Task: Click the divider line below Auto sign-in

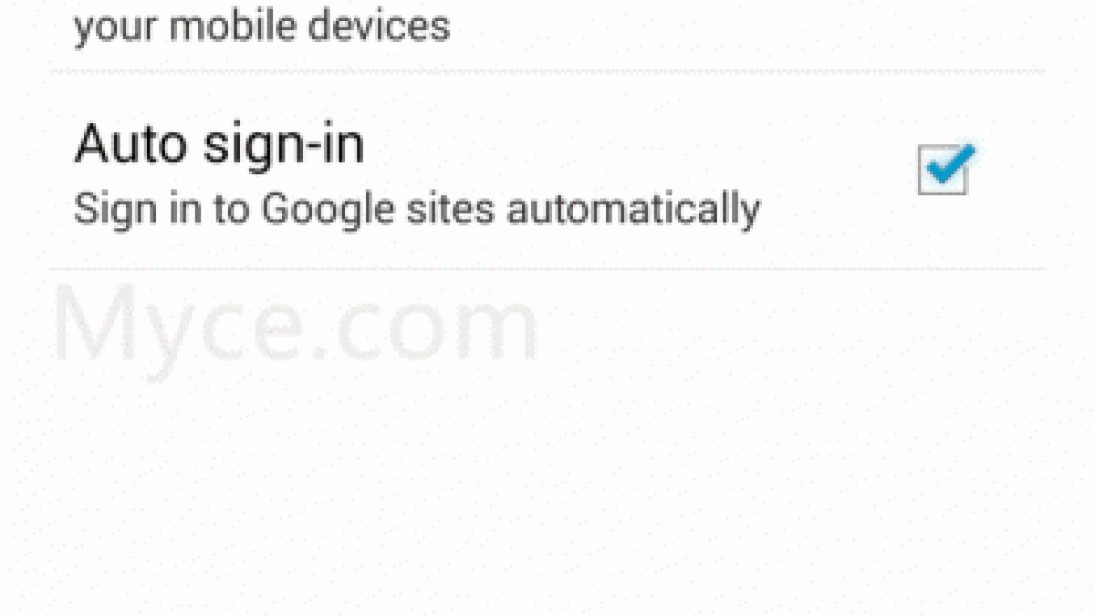Action: [547, 268]
